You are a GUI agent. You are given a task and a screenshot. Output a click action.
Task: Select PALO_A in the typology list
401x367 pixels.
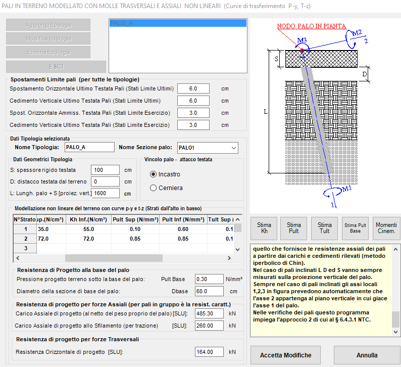(178, 23)
